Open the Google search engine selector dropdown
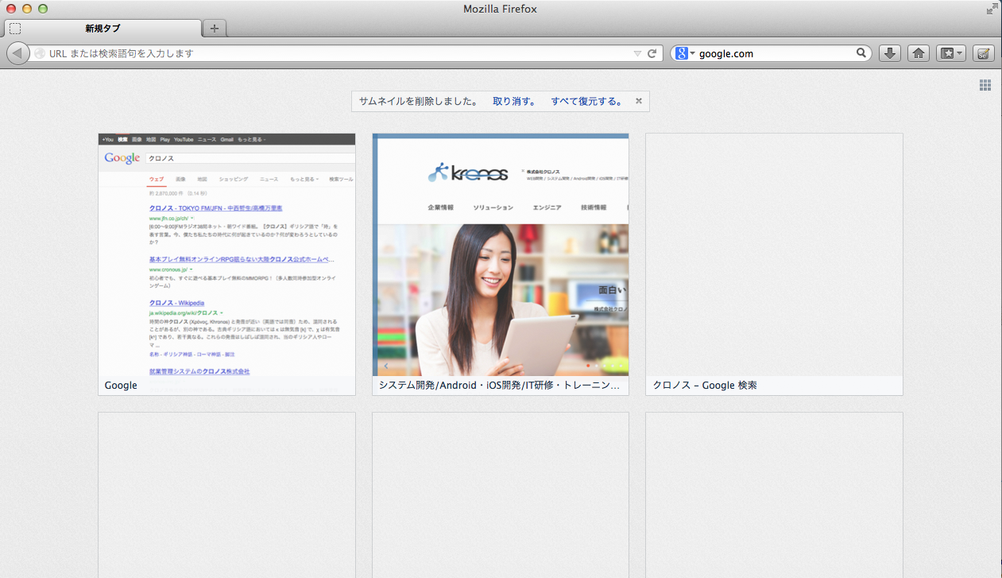Viewport: 1002px width, 578px height. pos(684,53)
